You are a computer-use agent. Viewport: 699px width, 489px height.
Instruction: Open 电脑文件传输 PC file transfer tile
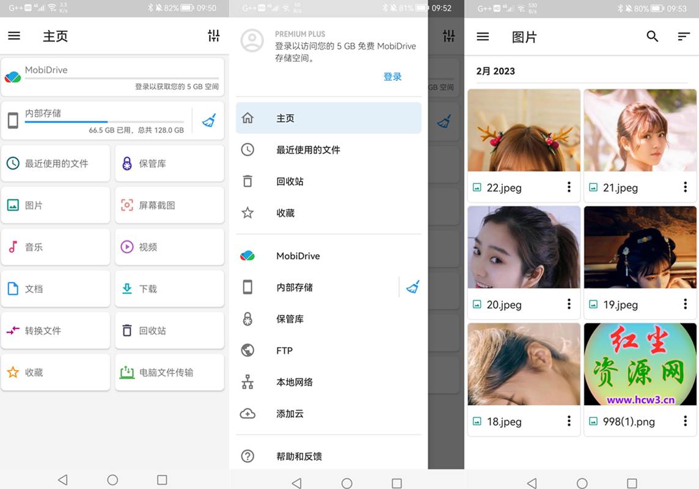coord(169,372)
